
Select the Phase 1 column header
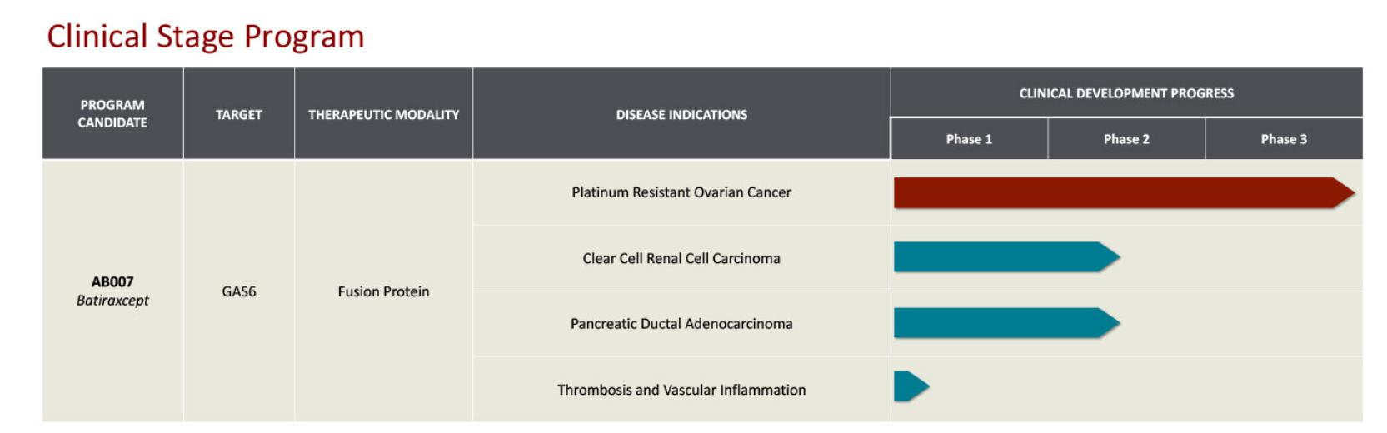pos(969,139)
